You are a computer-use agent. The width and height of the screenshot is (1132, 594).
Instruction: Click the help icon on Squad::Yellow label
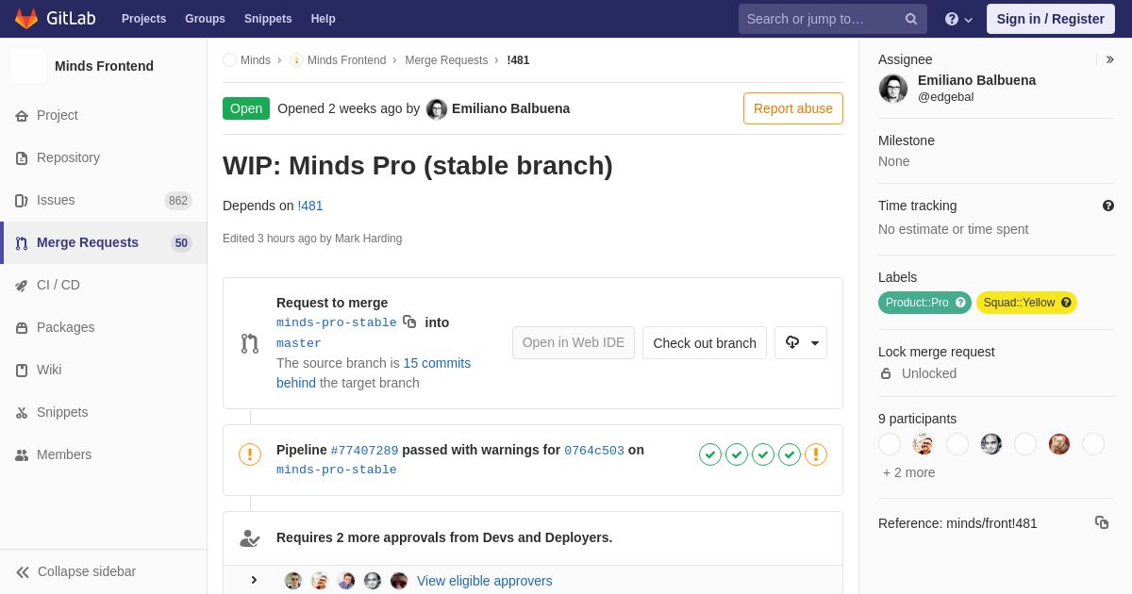click(x=1066, y=303)
